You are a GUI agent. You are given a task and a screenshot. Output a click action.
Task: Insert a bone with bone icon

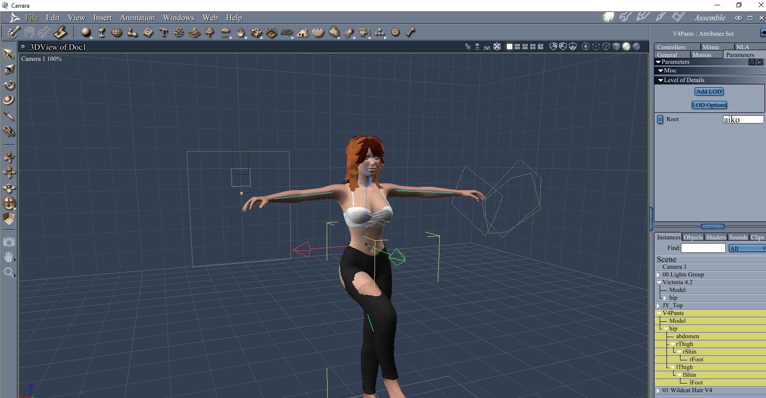pos(410,32)
